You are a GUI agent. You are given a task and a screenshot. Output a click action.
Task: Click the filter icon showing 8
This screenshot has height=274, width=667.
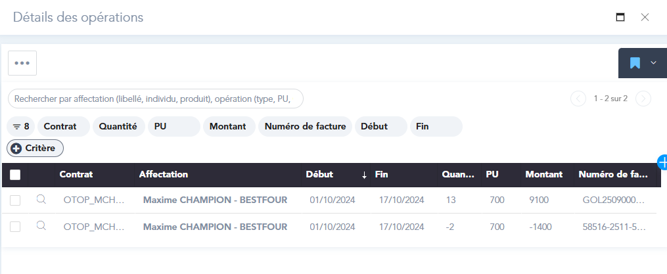pyautogui.click(x=22, y=126)
